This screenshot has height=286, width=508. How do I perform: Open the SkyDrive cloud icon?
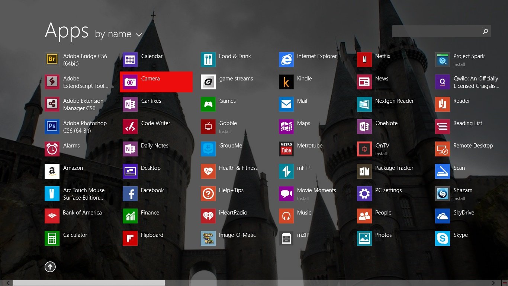pos(443,216)
